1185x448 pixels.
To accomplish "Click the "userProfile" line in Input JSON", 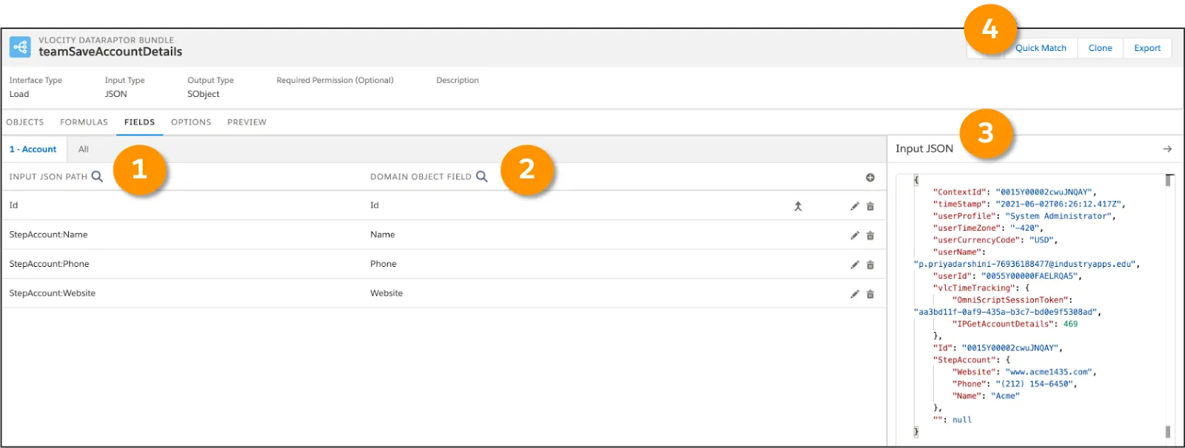I will 1024,216.
